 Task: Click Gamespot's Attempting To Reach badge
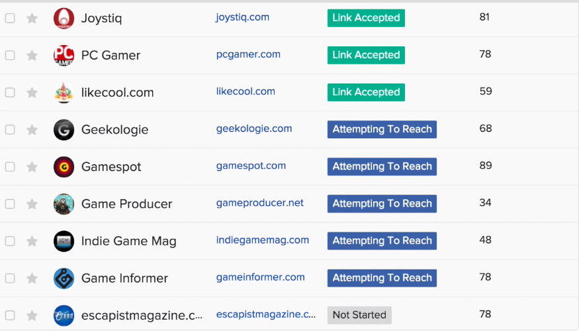tap(382, 166)
